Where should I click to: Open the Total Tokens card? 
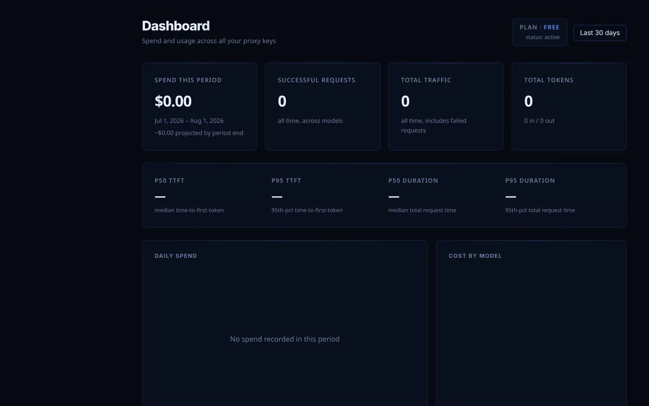pos(569,107)
